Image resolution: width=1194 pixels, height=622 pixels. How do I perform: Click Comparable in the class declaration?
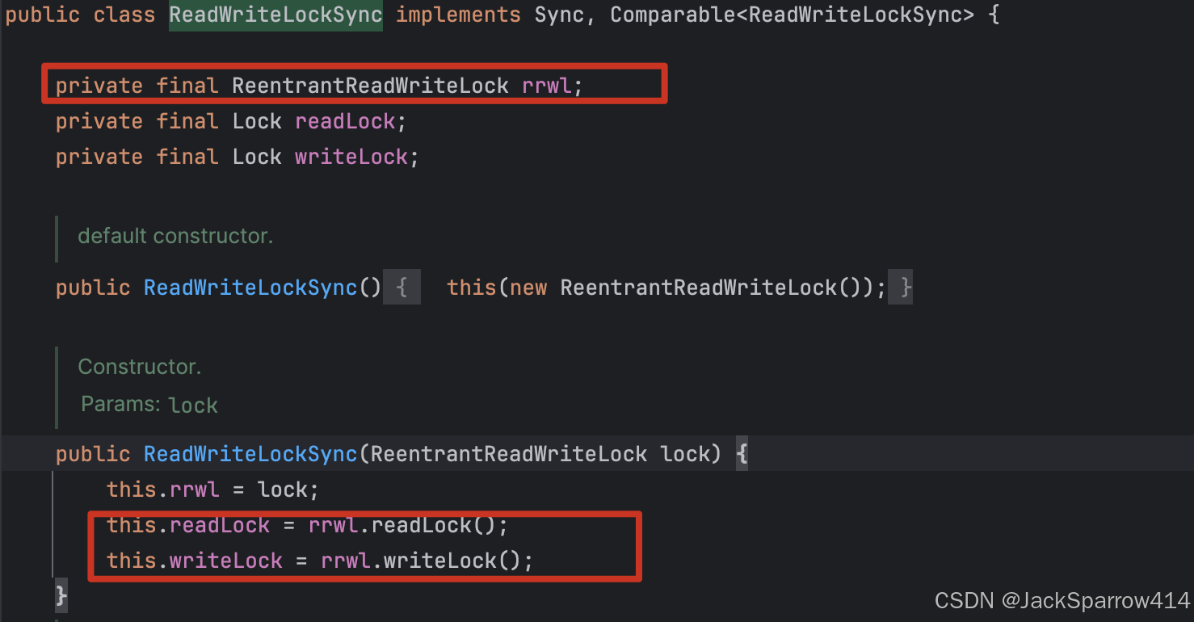click(x=672, y=15)
